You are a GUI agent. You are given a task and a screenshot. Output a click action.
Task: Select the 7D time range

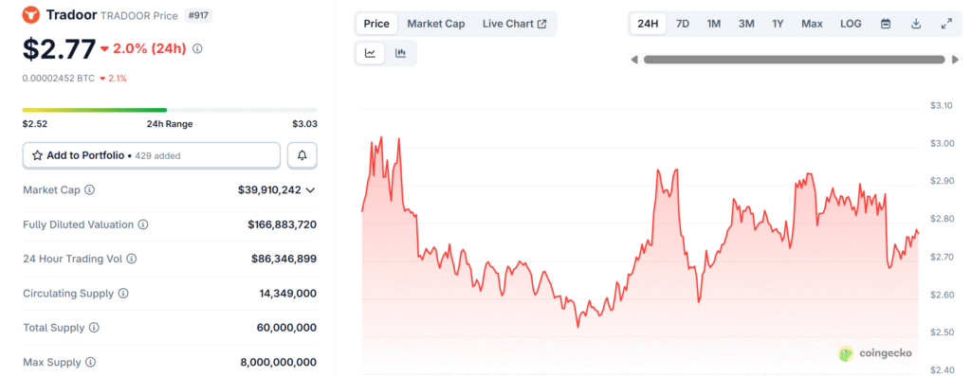click(683, 24)
